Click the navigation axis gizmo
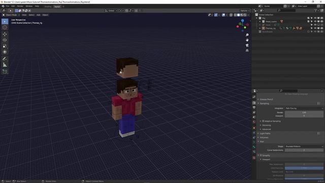The image size is (325, 183). pos(243,25)
